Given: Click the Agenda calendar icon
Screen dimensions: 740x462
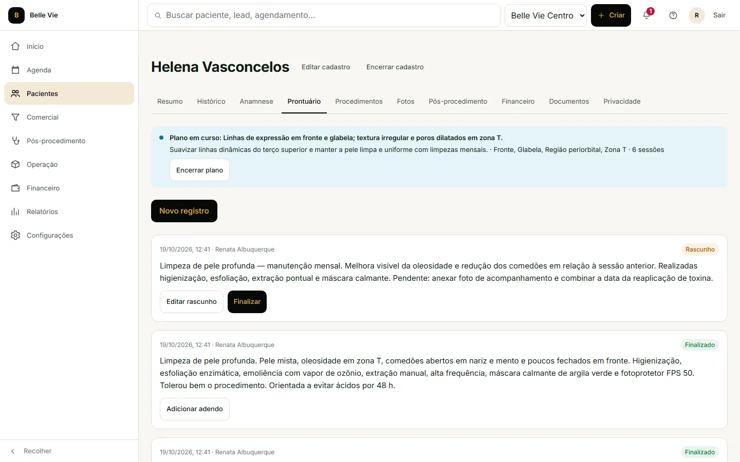Looking at the screenshot, I should pos(15,70).
